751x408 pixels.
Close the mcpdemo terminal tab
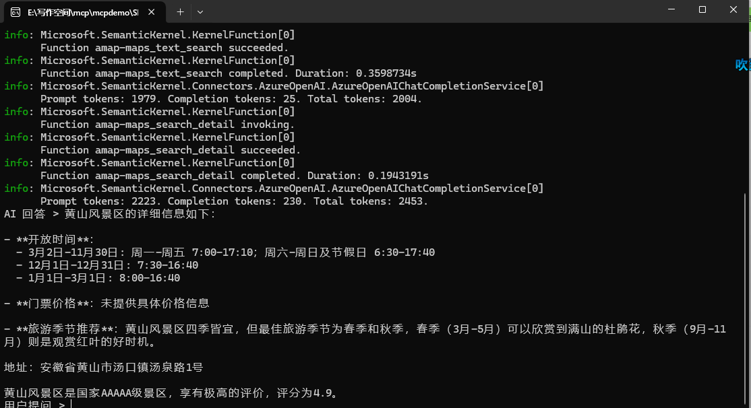(152, 12)
